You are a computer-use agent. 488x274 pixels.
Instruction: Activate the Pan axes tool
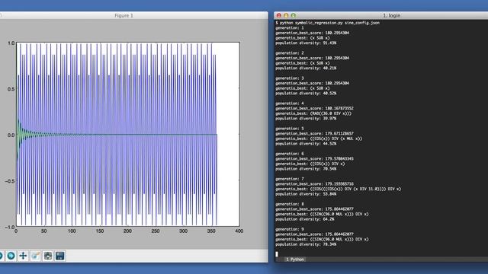[x=23, y=256]
